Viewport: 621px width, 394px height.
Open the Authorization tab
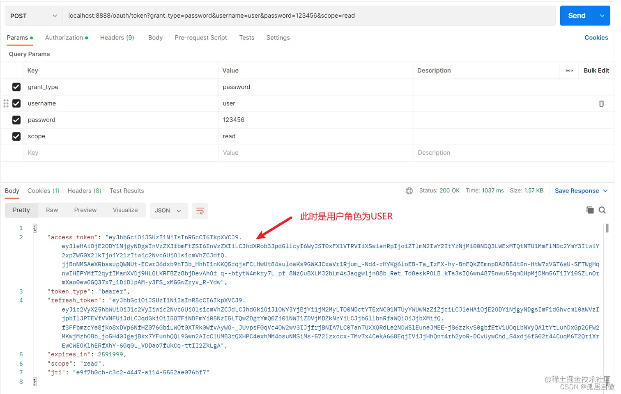click(67, 38)
